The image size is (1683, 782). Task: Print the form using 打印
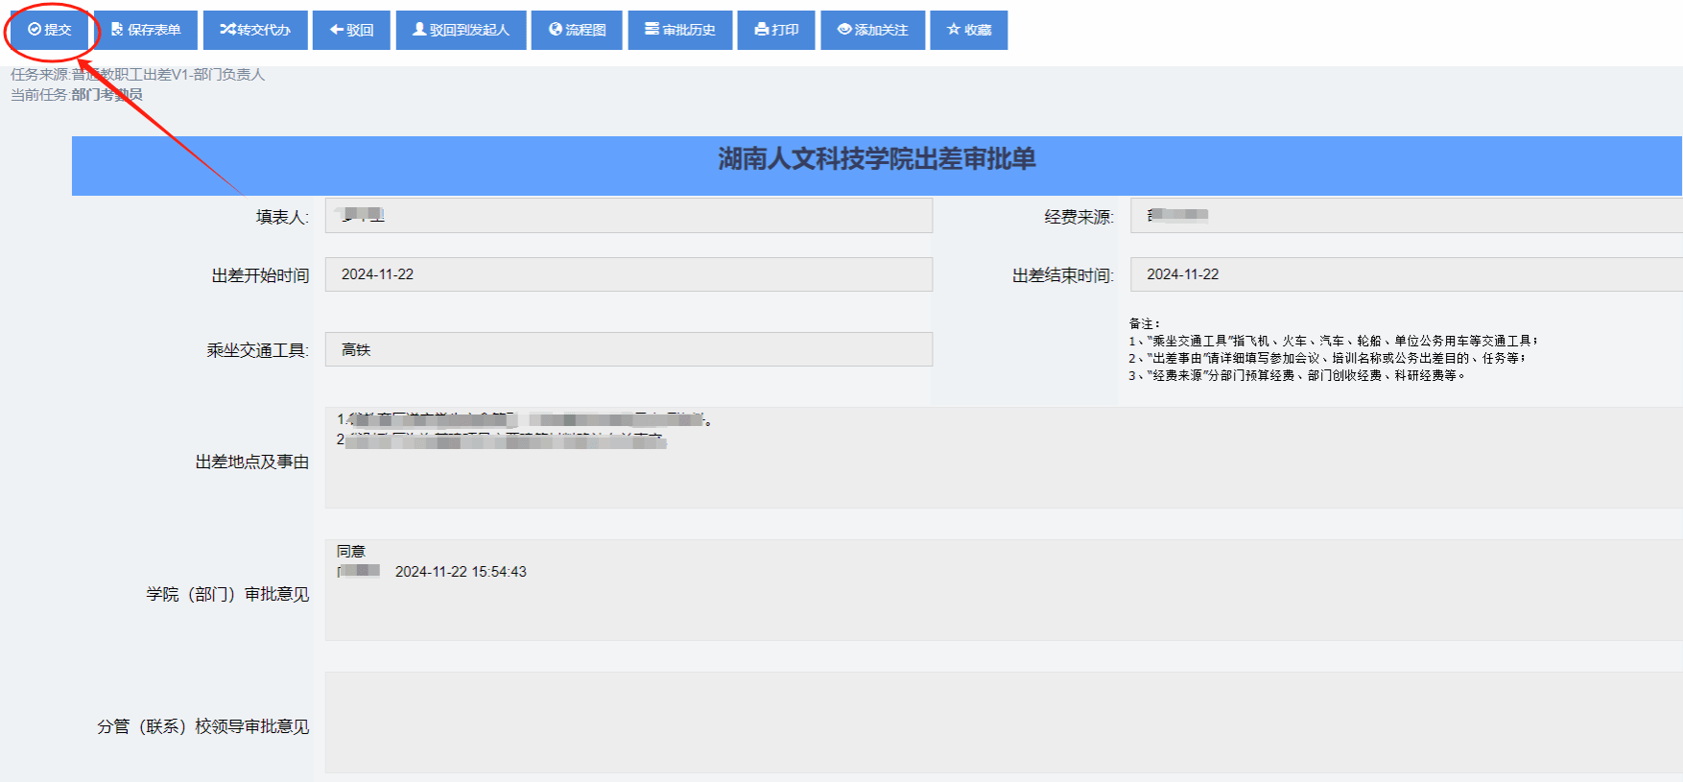coord(776,30)
